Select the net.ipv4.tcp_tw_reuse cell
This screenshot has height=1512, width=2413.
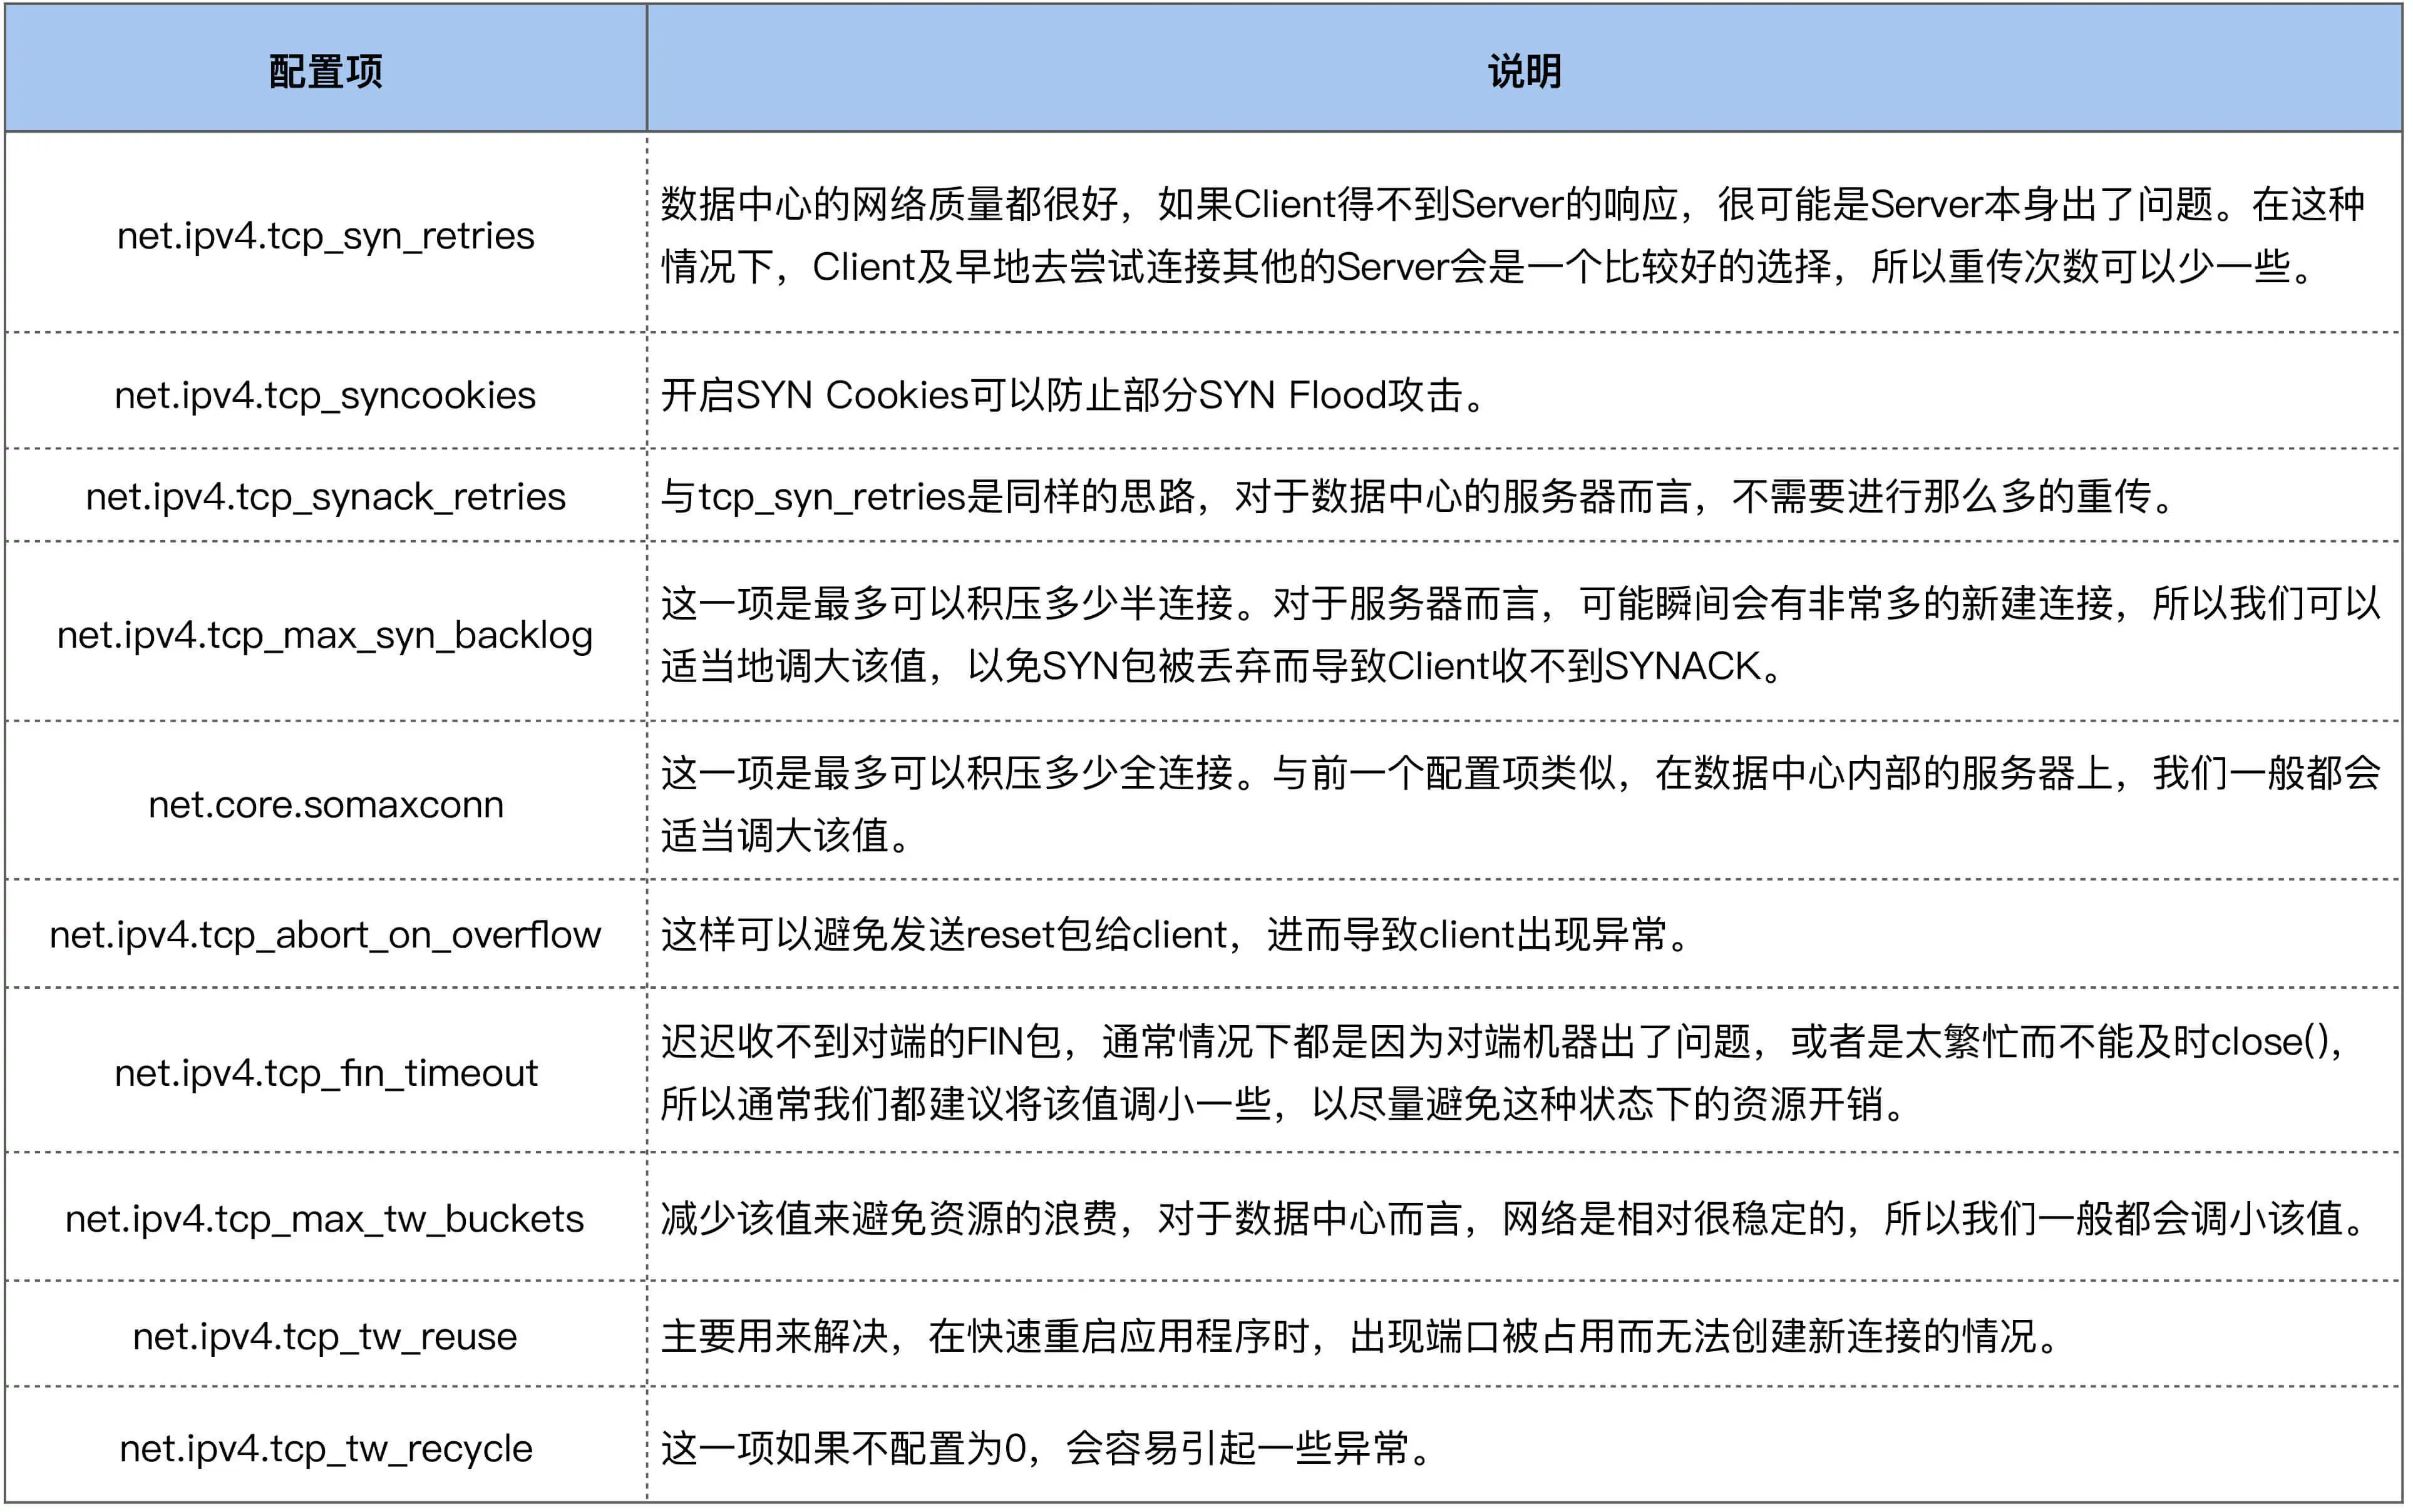click(x=325, y=1336)
